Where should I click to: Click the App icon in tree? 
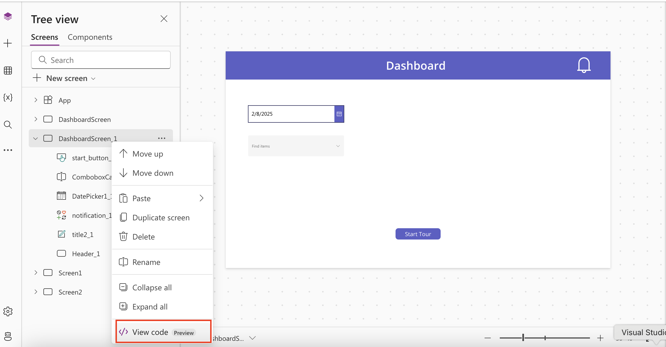tap(48, 100)
